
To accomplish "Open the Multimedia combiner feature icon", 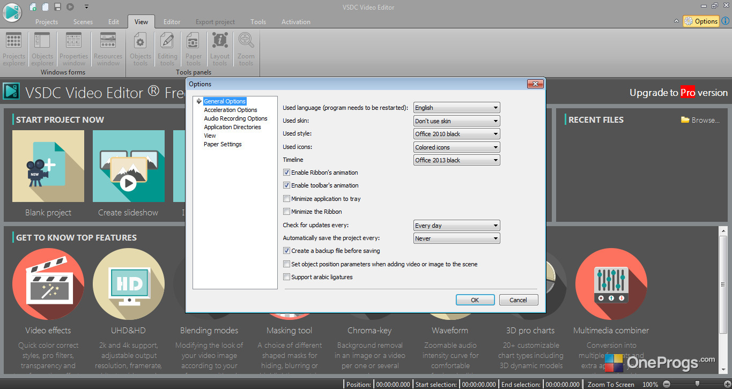I will [x=611, y=285].
